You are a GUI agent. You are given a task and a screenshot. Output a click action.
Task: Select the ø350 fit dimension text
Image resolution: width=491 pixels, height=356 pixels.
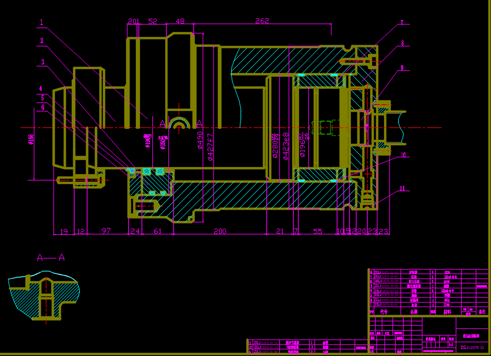point(163,143)
